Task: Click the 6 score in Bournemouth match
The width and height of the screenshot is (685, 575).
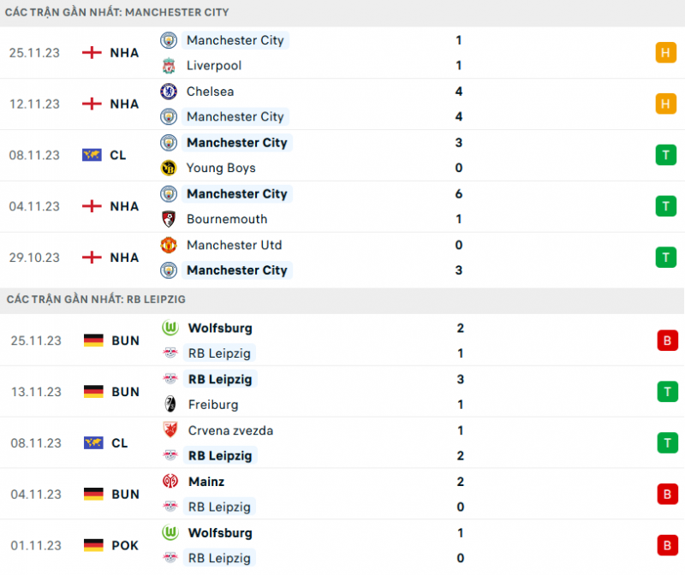Action: tap(459, 193)
